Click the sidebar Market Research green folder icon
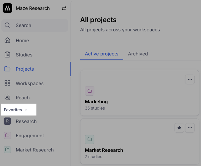201x166 pixels. click(x=7, y=149)
